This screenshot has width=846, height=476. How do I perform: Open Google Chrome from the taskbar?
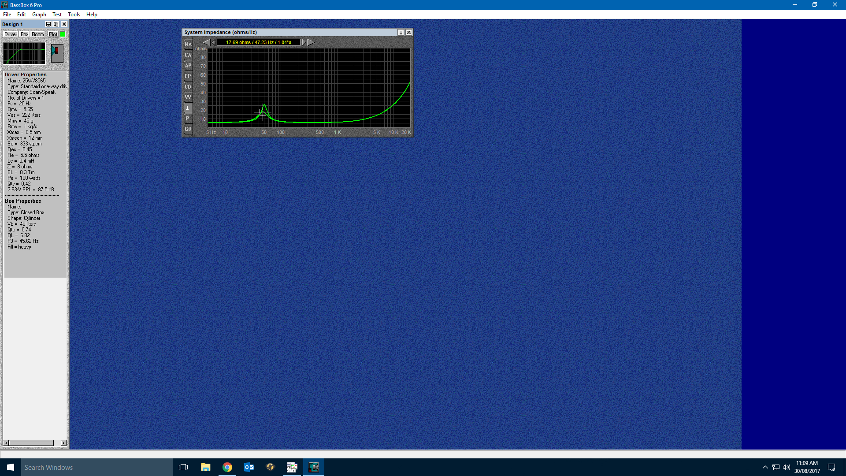point(227,467)
